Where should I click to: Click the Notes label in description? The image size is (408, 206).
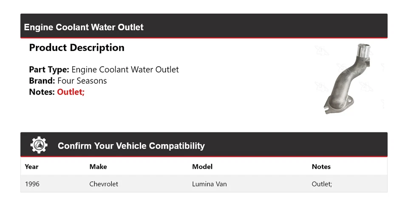click(42, 92)
